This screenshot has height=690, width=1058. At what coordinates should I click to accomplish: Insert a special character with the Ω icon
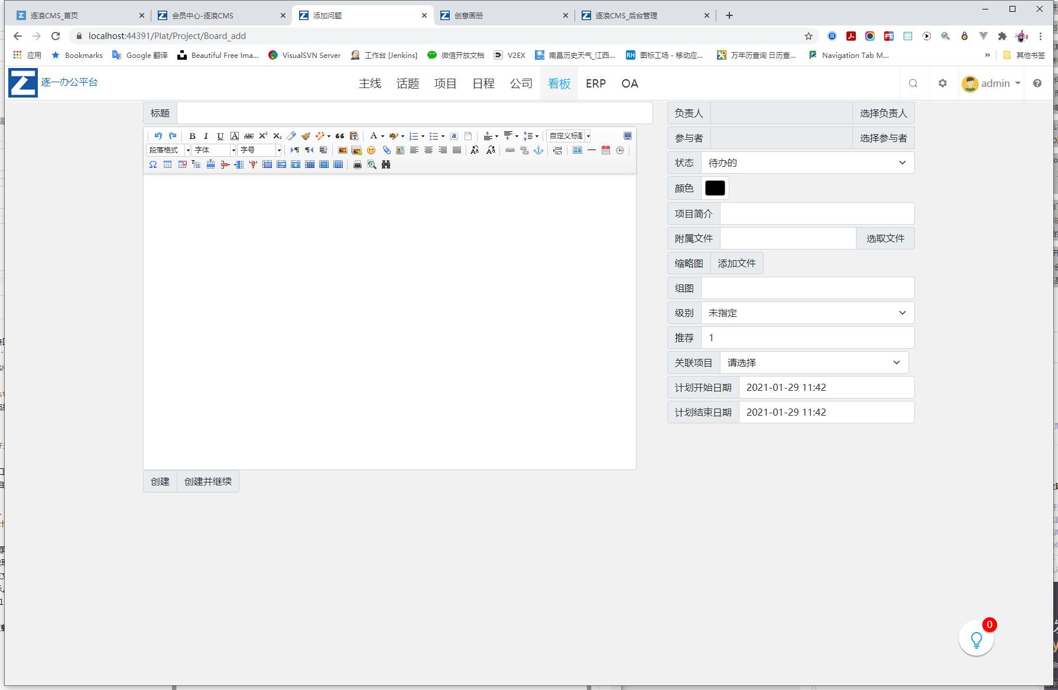(x=153, y=165)
